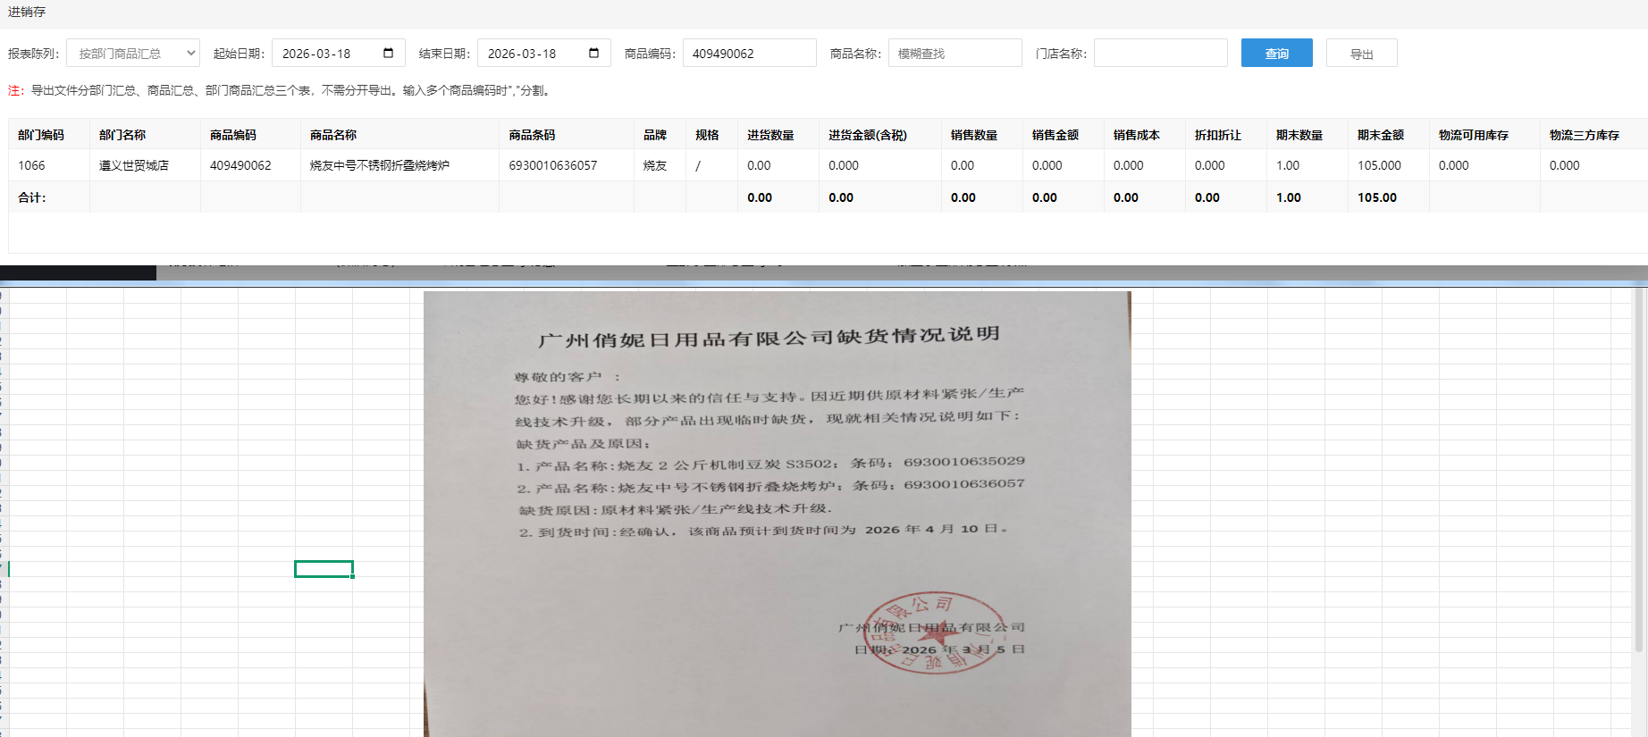Open the 结束日期 calendar picker icon
Image resolution: width=1648 pixels, height=737 pixels.
click(x=593, y=53)
